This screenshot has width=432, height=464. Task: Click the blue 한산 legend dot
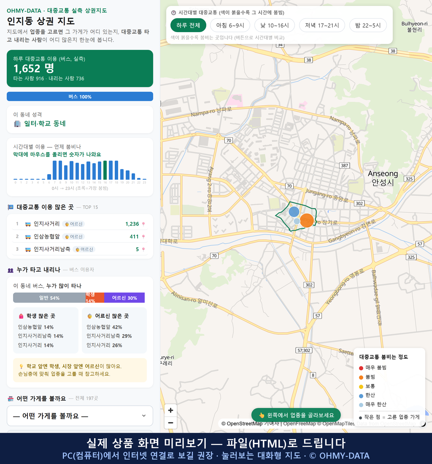click(x=361, y=396)
